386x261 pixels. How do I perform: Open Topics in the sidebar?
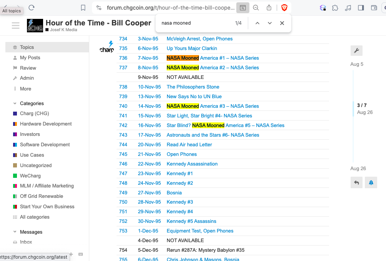47,47
